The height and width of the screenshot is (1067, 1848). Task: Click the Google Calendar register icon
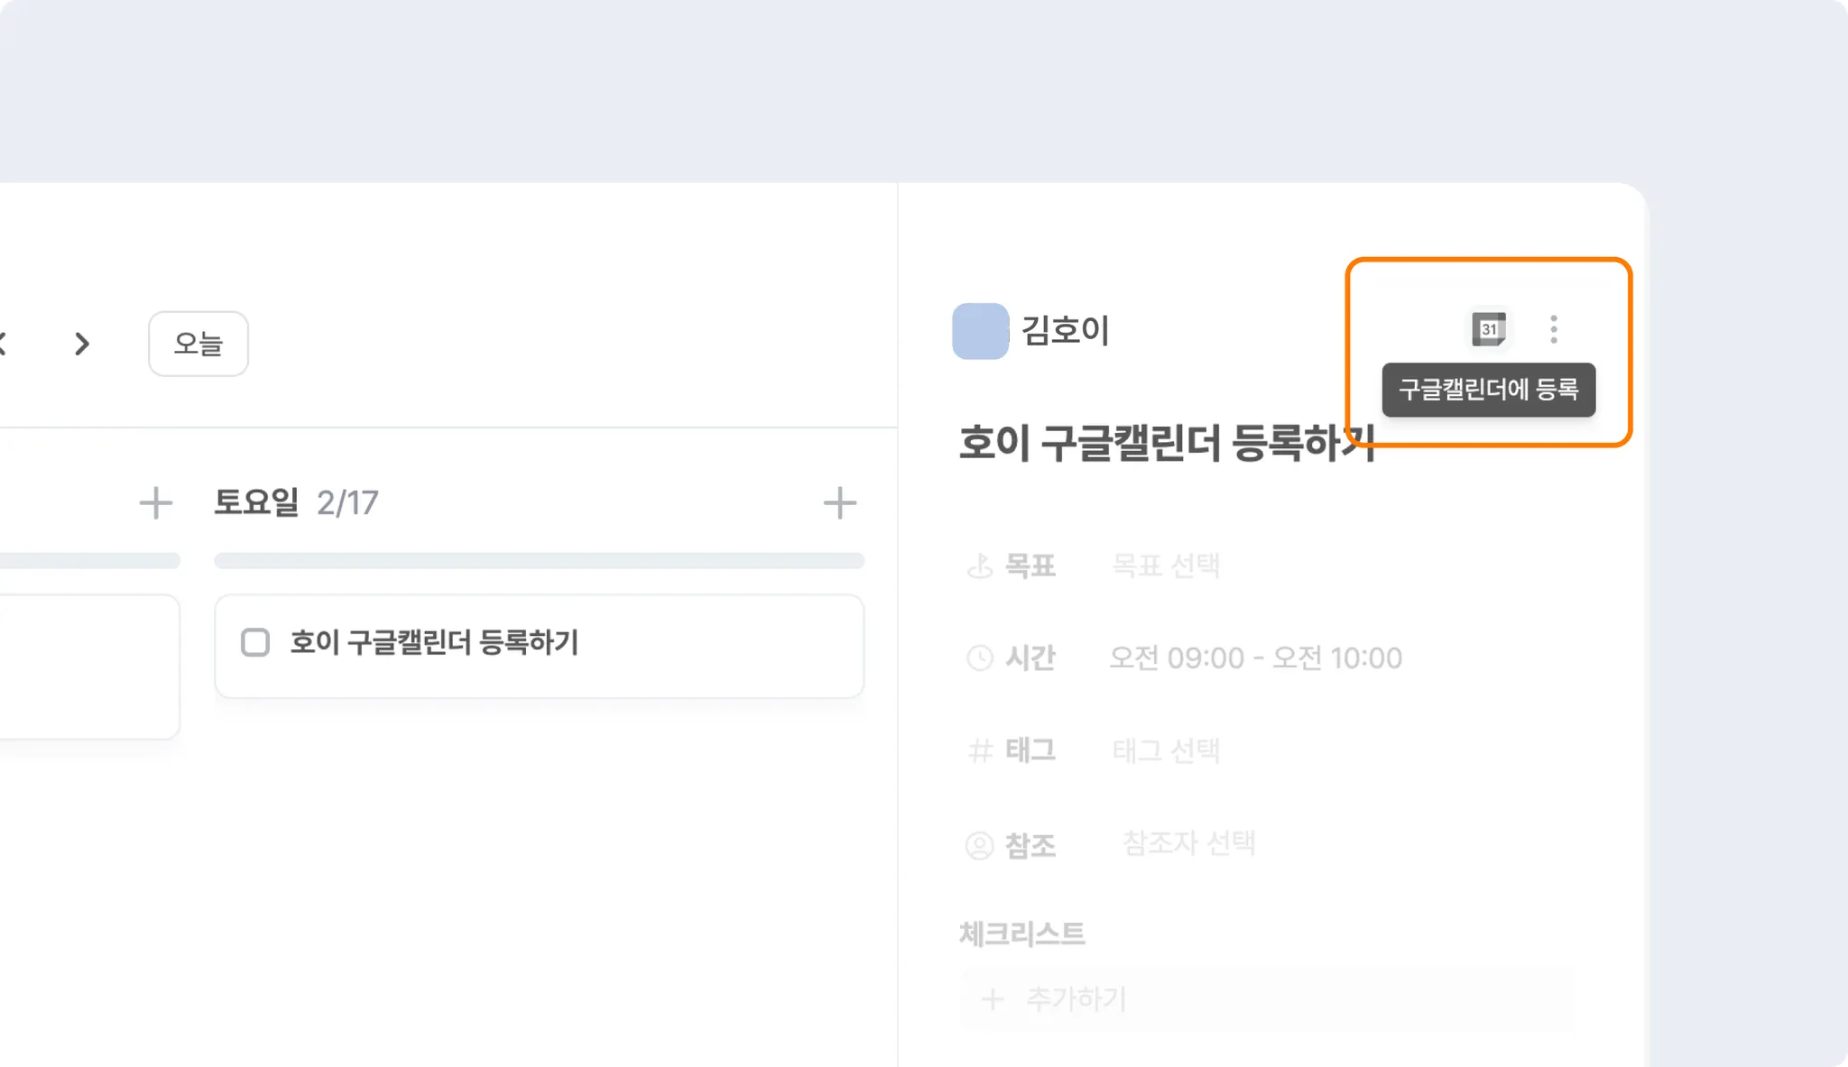tap(1489, 329)
